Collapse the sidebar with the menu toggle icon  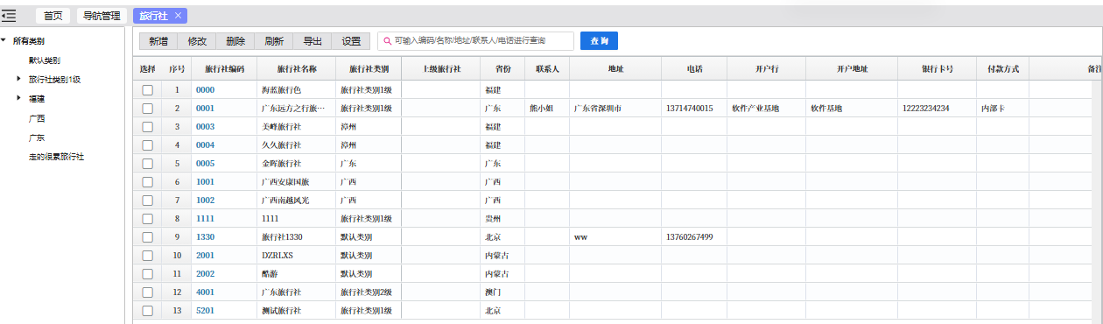[x=9, y=16]
